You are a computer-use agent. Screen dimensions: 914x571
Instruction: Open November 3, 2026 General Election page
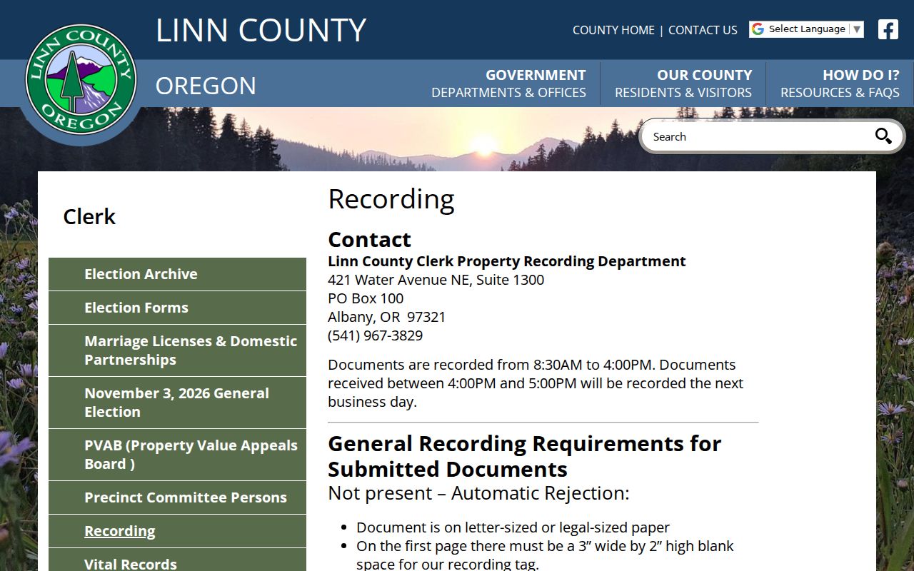click(177, 403)
